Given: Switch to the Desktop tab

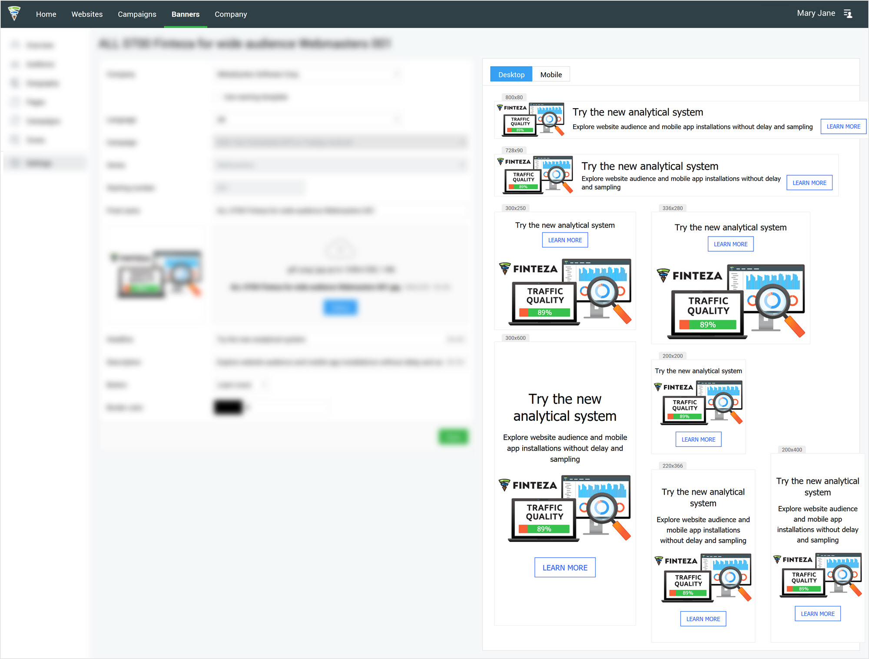Looking at the screenshot, I should point(511,74).
